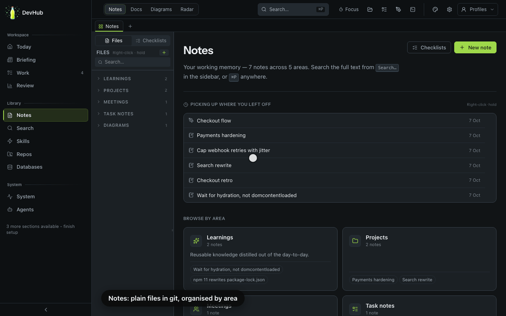The height and width of the screenshot is (316, 506).
Task: Open the folder icon in top toolbar
Action: coord(370,9)
